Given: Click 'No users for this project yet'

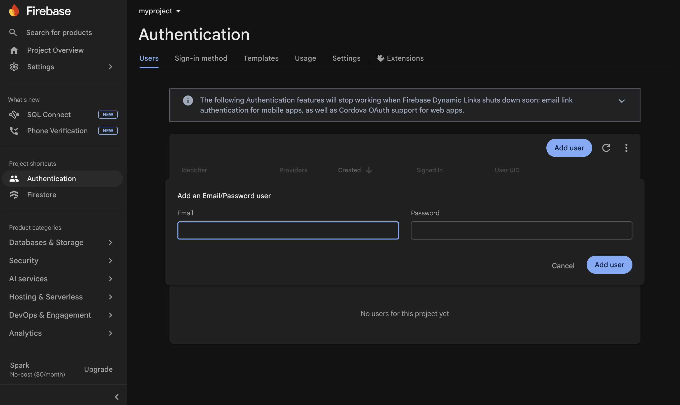Looking at the screenshot, I should (x=405, y=314).
